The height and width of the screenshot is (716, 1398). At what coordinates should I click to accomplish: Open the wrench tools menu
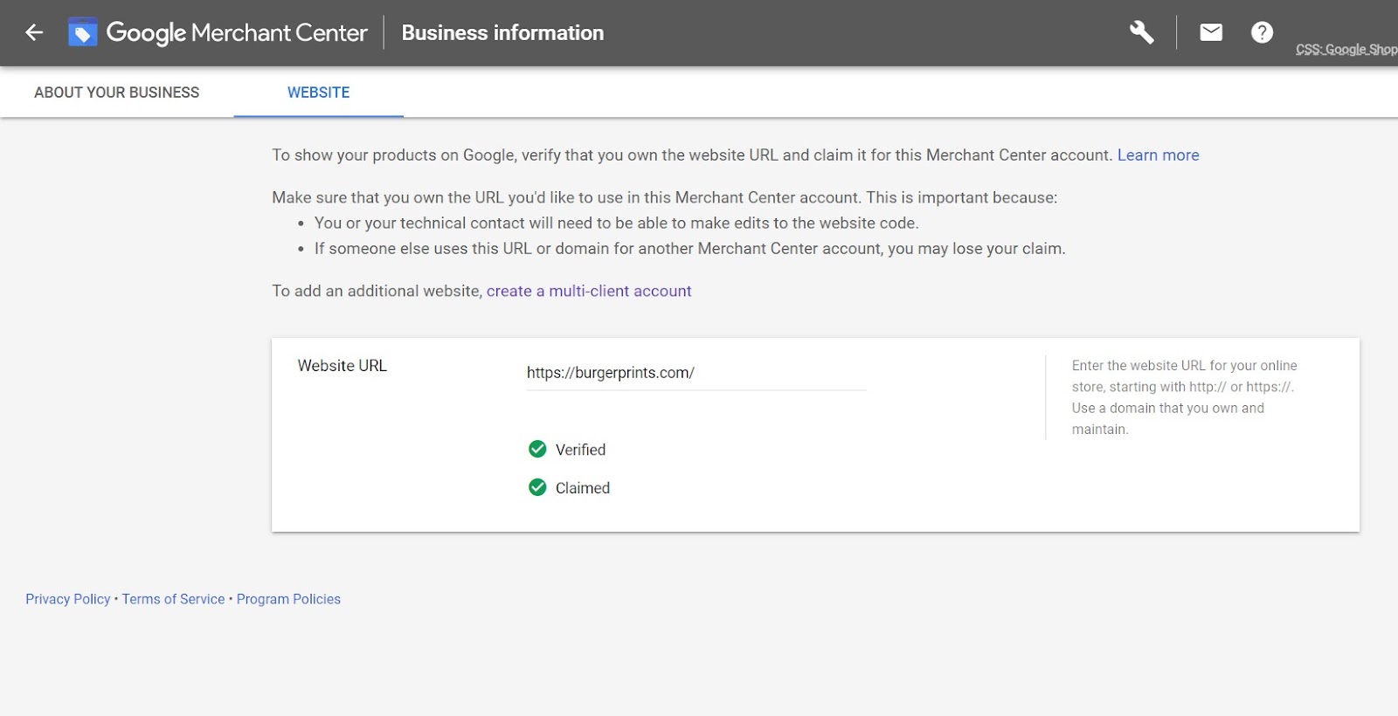[1141, 32]
